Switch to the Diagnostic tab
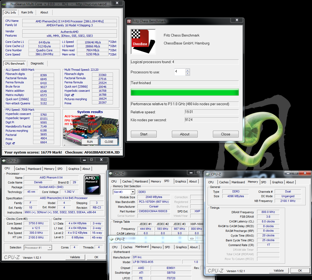This screenshot has height=280, width=312. (37, 63)
